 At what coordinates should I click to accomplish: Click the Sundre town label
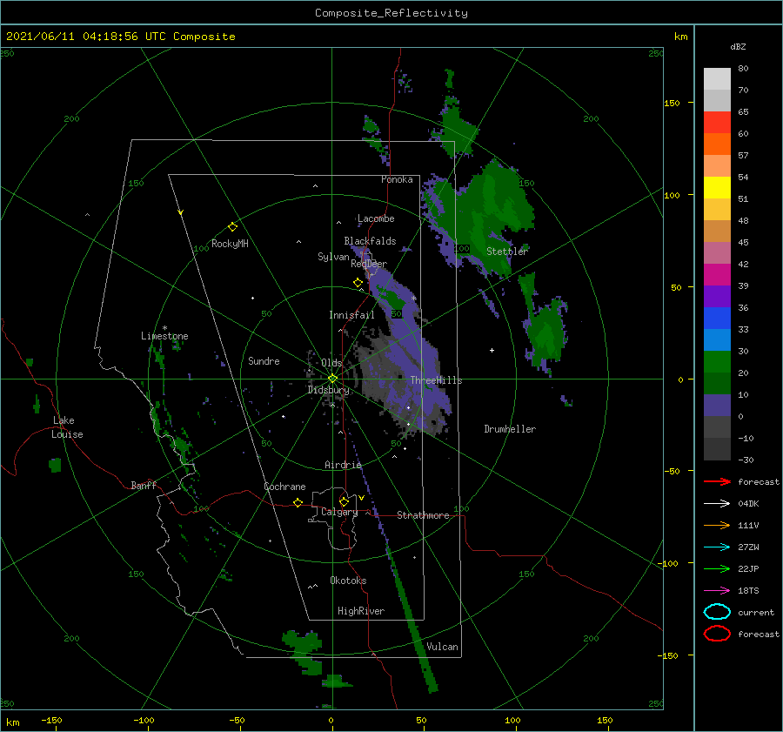pyautogui.click(x=264, y=360)
